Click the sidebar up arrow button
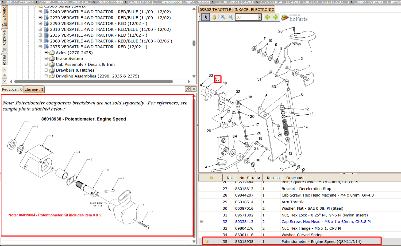Screen dimensions: 401x246 click(5, 69)
